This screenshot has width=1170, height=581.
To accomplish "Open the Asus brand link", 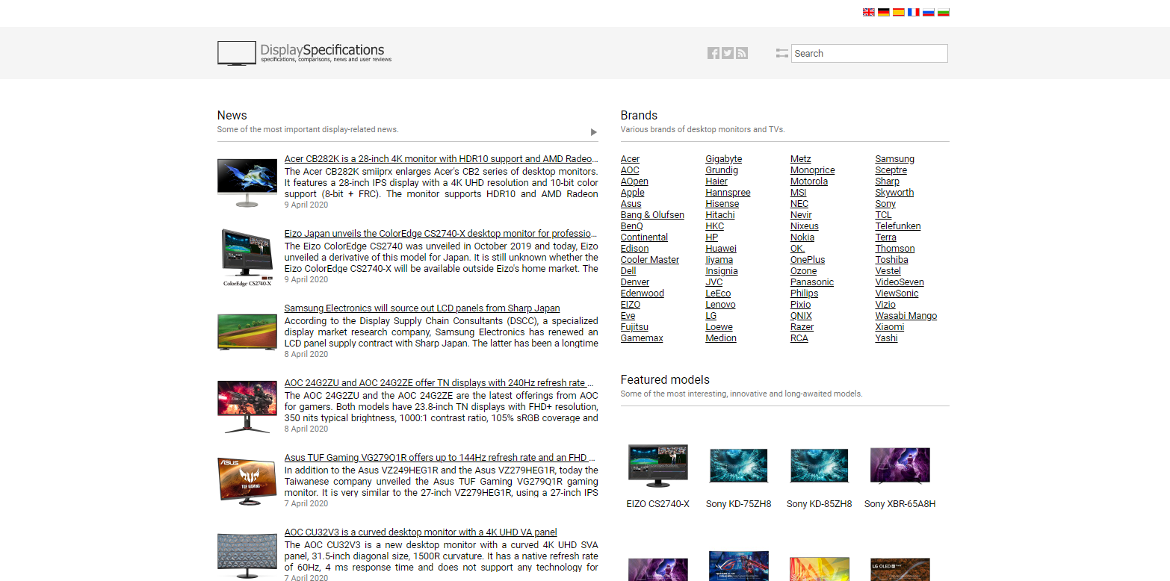I will coord(631,204).
